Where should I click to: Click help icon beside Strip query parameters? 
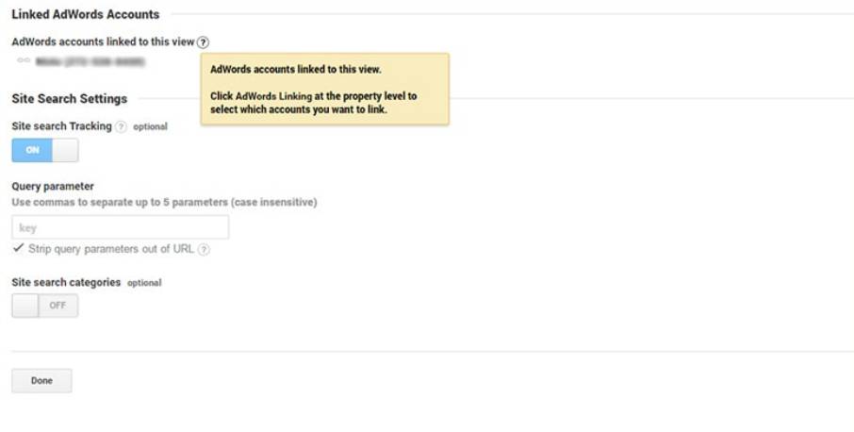(x=205, y=250)
